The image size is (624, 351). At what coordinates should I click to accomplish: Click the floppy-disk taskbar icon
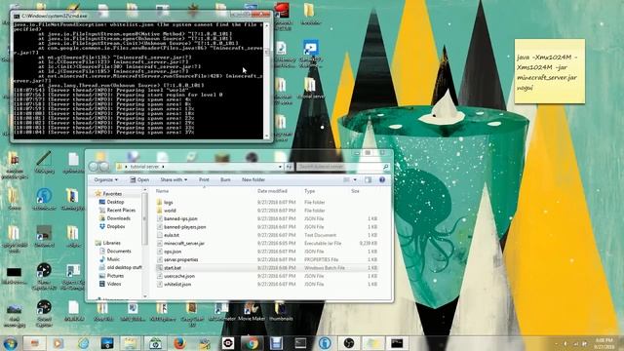[276, 343]
